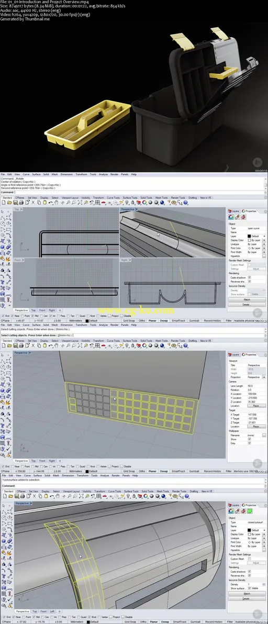
Task: Click blue Render sphere icon in bottom Rhino frame
Action: 162,496
